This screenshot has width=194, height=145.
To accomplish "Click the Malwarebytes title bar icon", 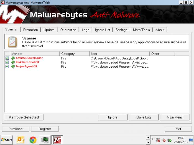I will coord(2,2).
